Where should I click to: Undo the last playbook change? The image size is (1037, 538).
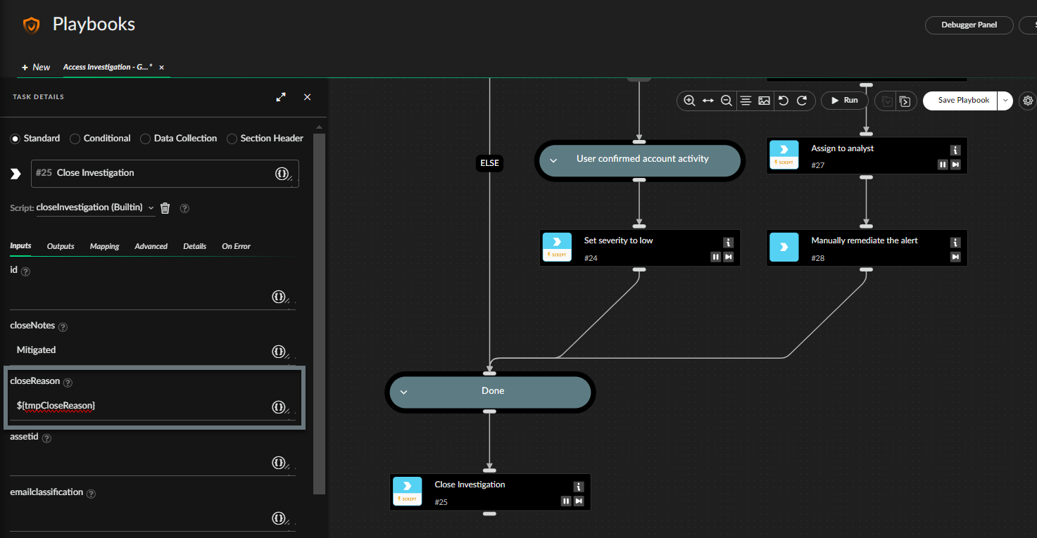point(783,101)
